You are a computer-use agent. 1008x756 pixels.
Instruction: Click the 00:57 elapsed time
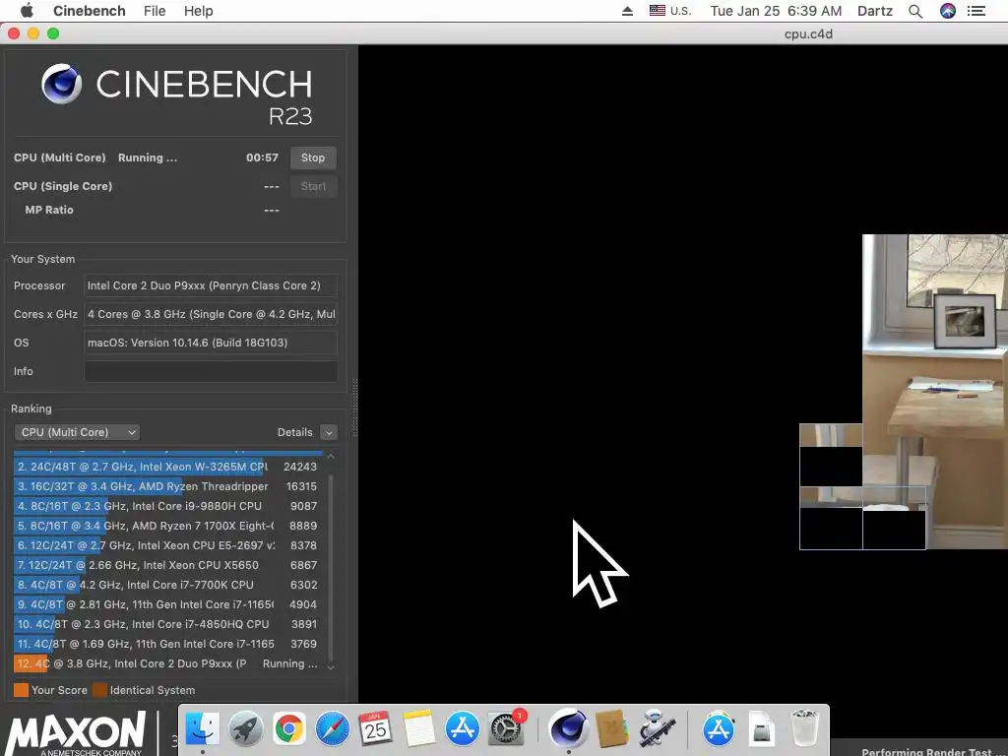[x=262, y=157]
